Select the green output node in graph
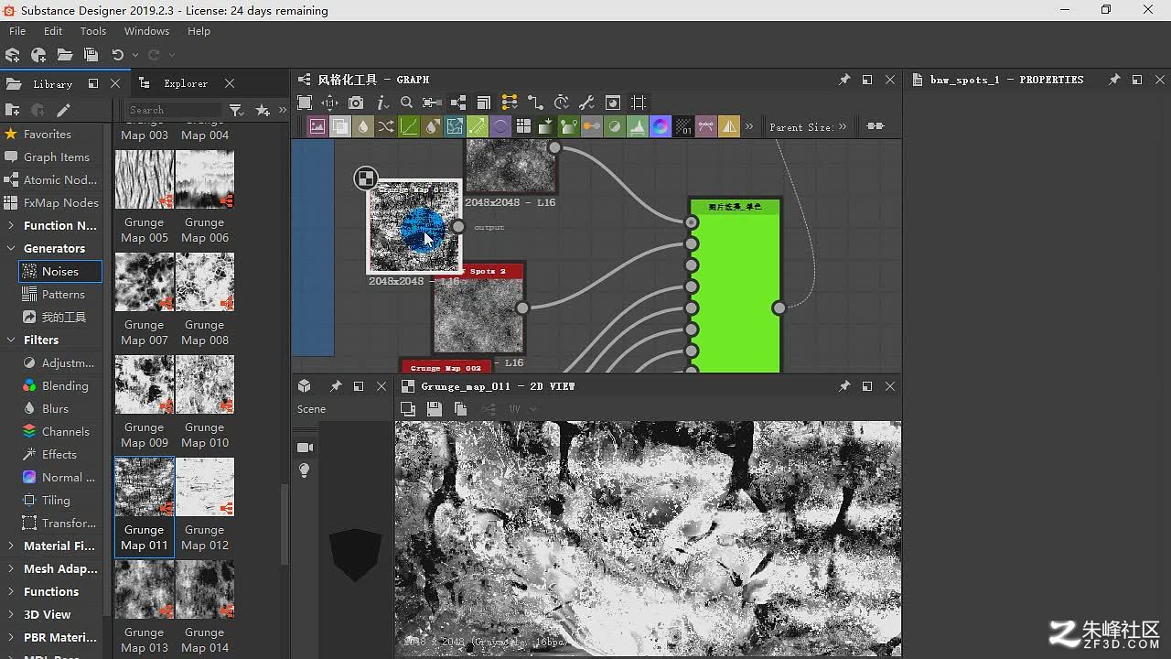 [736, 286]
